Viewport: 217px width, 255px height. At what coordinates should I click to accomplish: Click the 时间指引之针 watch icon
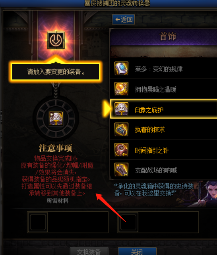(121, 150)
